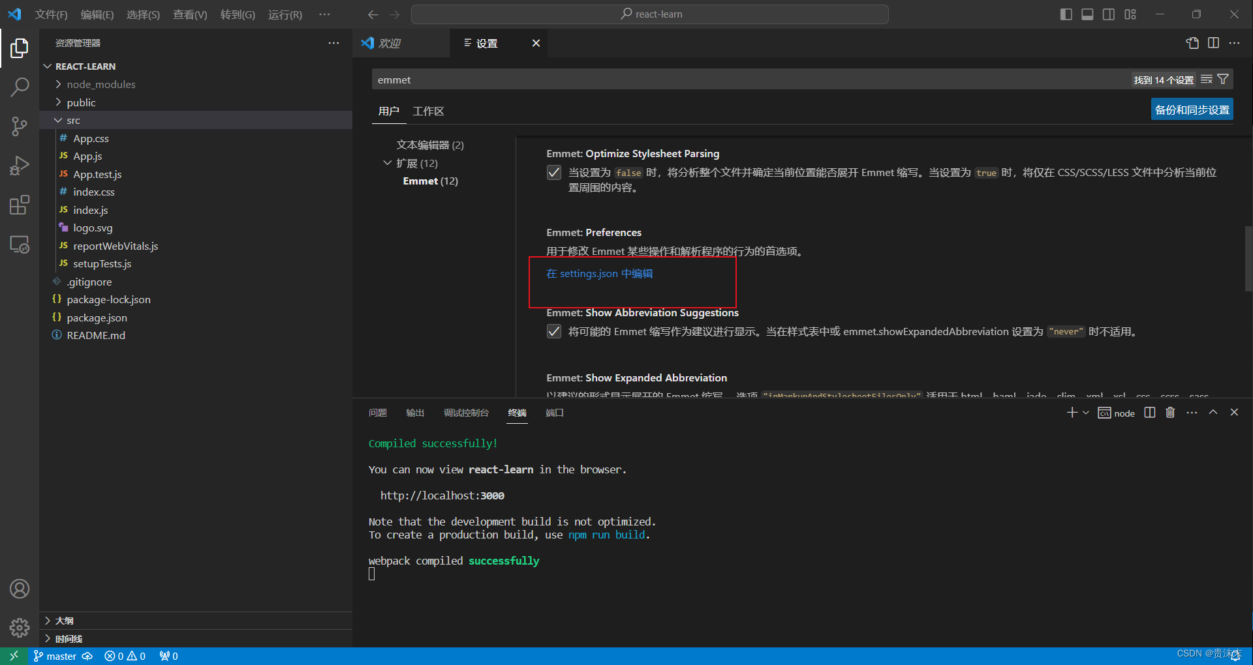Toggle Optimize Stylesheet Parsing checkbox

(554, 173)
